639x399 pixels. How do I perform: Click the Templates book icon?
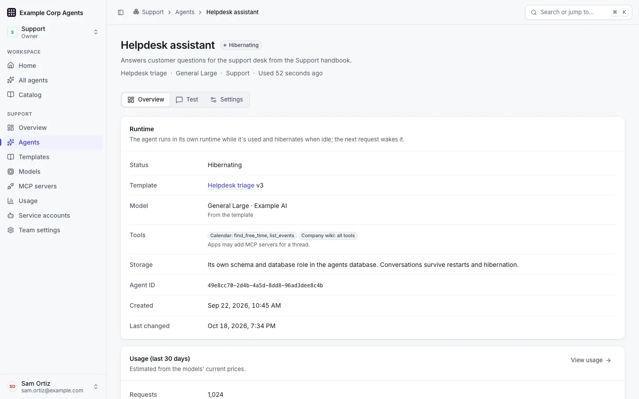pyautogui.click(x=11, y=157)
